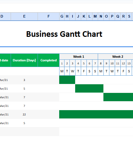Click the 'Duration (Days)' header cell
The height and width of the screenshot is (144, 133).
click(24, 60)
